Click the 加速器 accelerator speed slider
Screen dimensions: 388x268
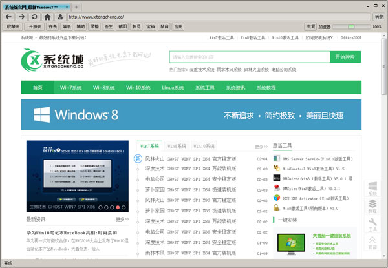click(351, 26)
